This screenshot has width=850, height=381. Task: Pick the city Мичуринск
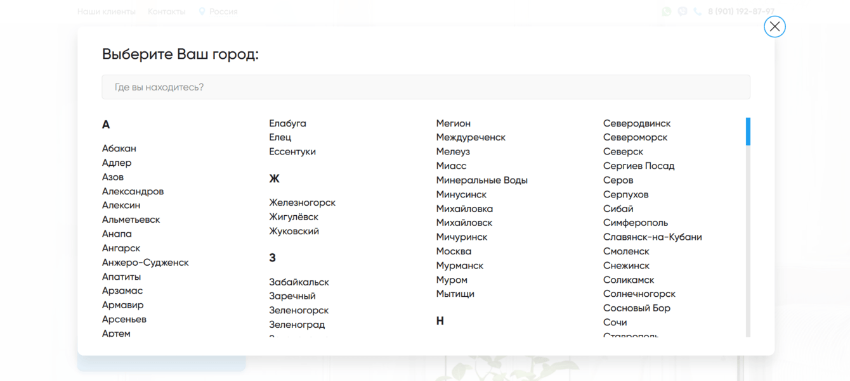pos(462,237)
